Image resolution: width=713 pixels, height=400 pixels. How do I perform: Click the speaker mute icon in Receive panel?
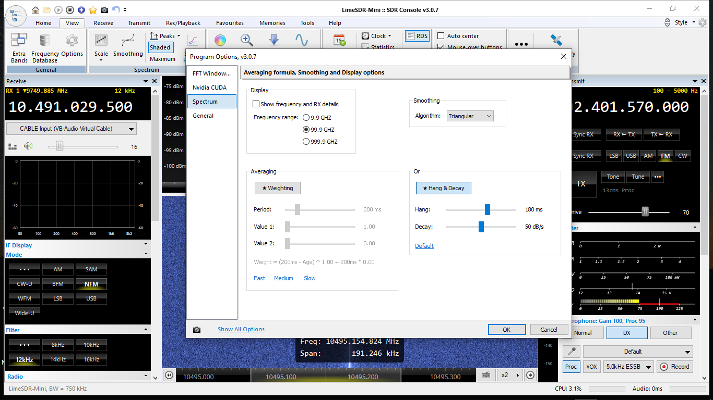(28, 146)
